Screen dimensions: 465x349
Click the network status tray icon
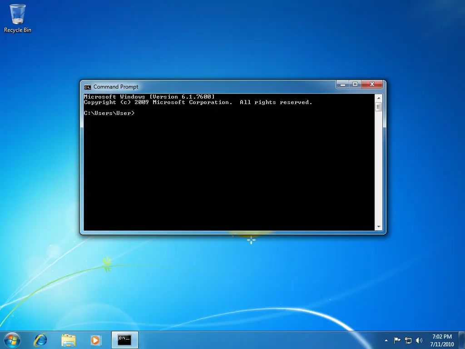click(408, 340)
